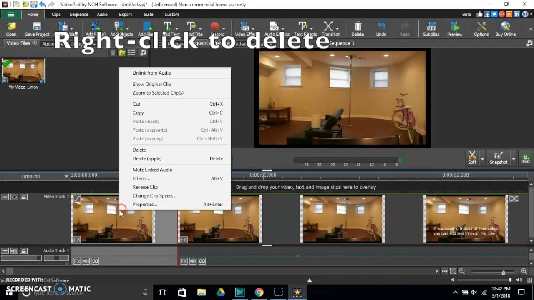Click the Record button icon
The image size is (534, 300).
(215, 27)
